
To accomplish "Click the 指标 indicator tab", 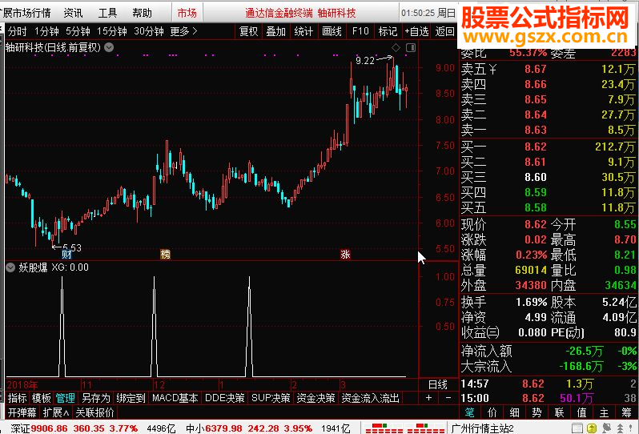I will coord(17,398).
